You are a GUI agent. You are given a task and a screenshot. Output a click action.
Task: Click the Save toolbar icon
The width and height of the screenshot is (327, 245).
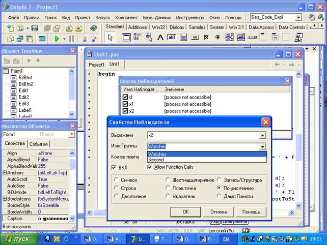click(35, 28)
